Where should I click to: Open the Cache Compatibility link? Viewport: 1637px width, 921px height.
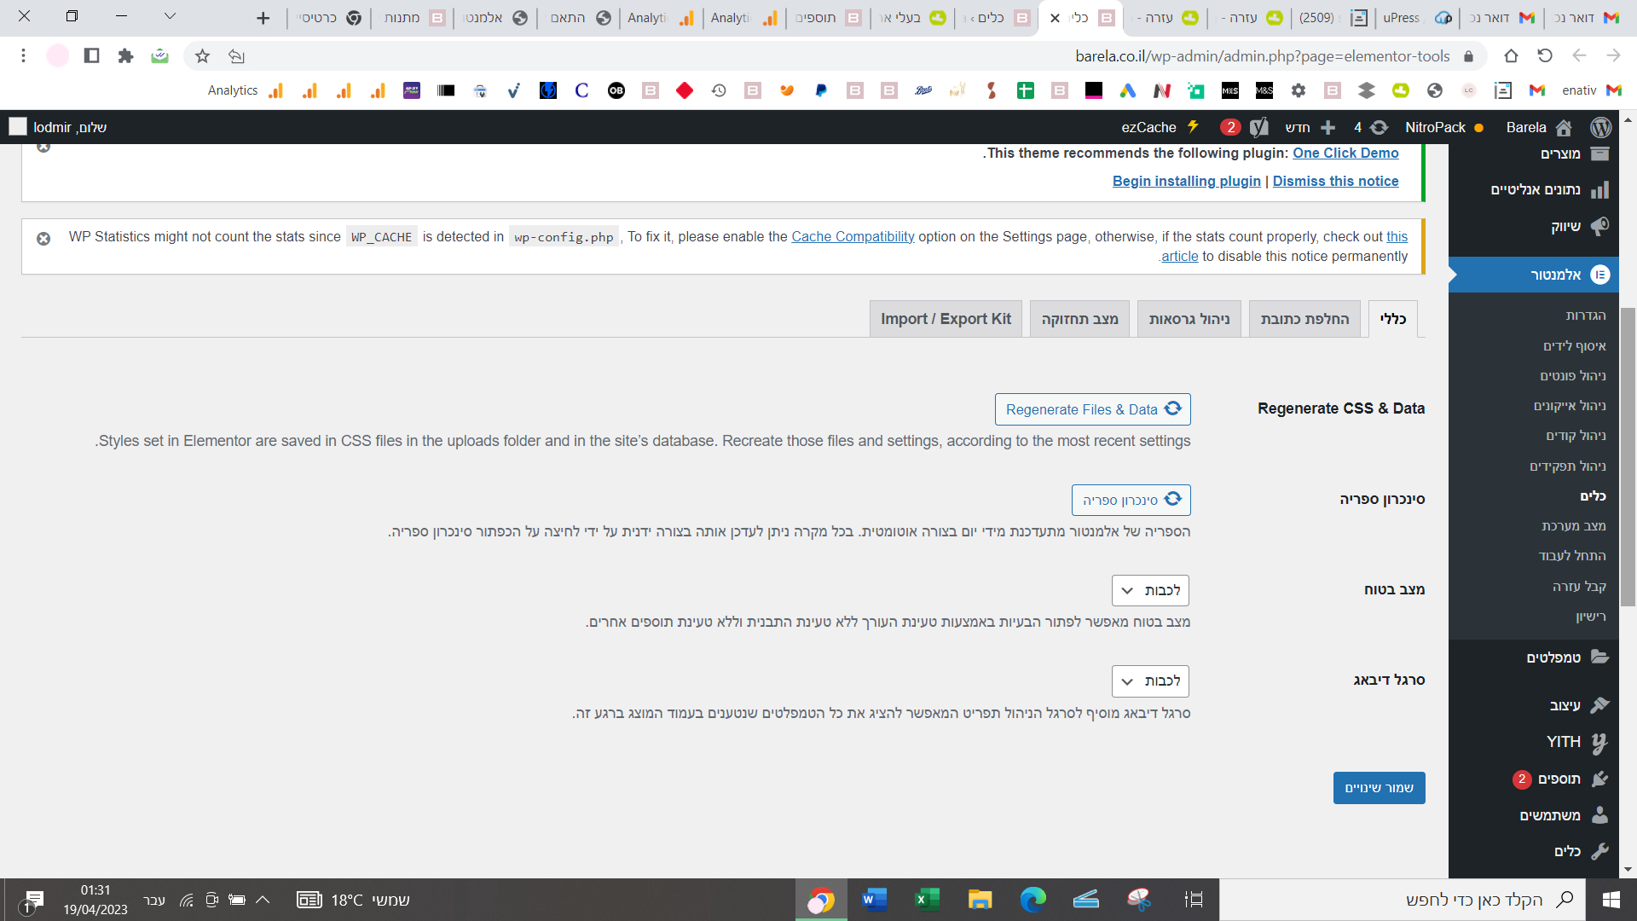(x=853, y=237)
